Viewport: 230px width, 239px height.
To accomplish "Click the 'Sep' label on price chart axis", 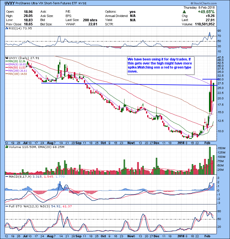I will tap(78, 143).
